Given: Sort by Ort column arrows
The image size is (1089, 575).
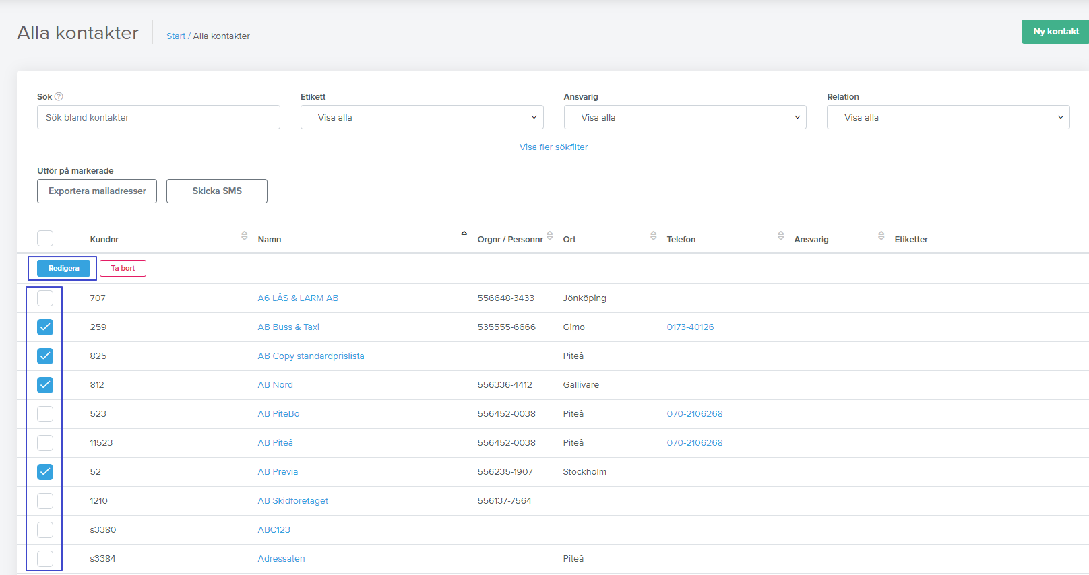Looking at the screenshot, I should pos(654,236).
